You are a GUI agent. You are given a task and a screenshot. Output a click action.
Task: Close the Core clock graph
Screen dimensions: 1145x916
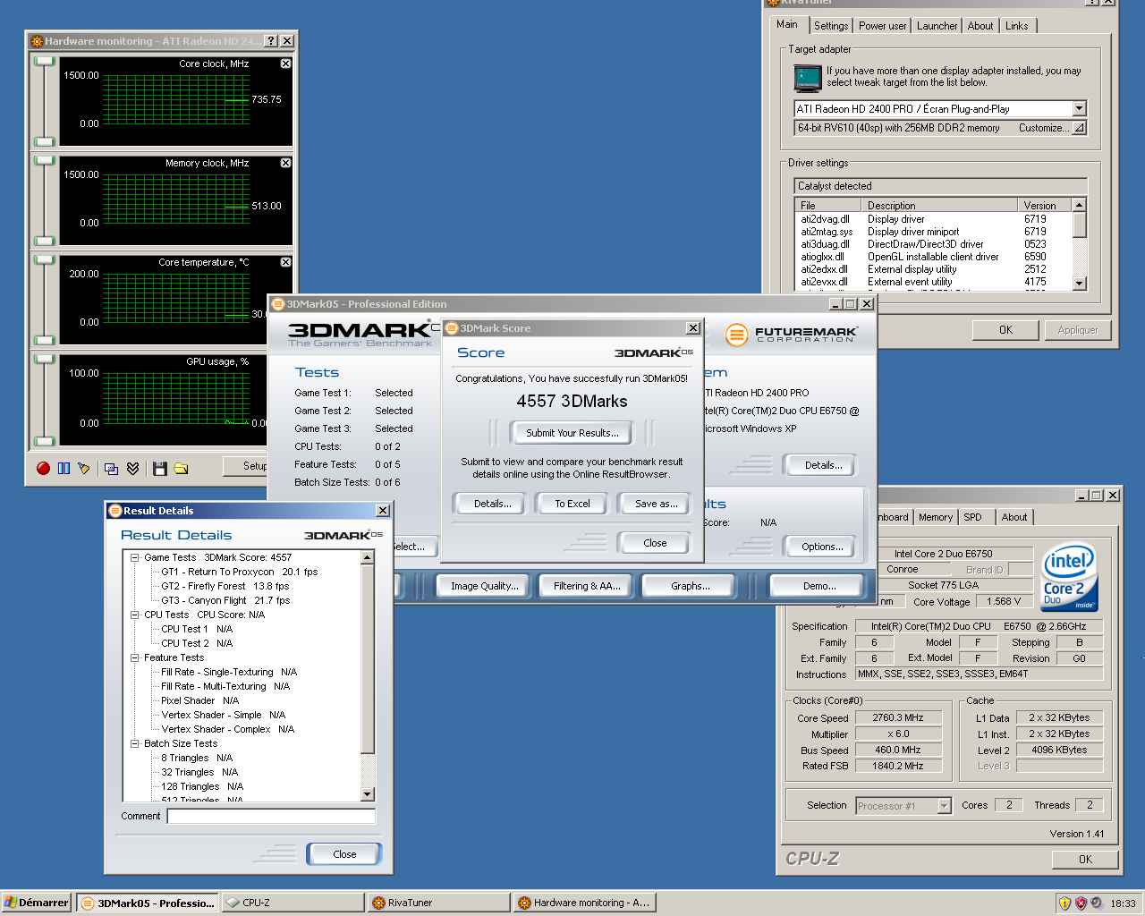[285, 64]
